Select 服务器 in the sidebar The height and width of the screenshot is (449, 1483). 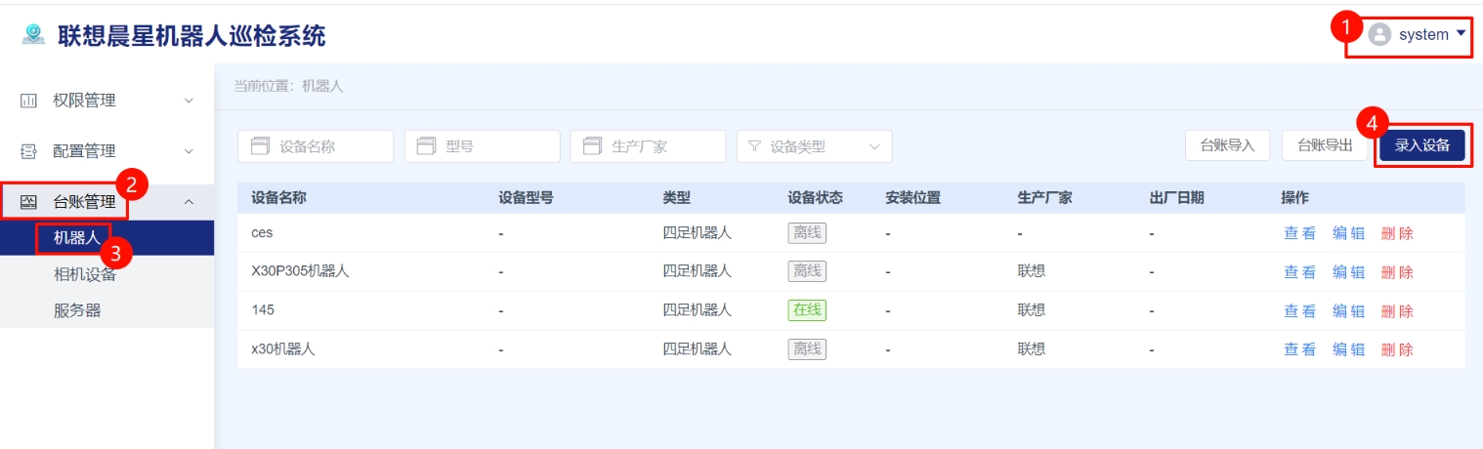click(77, 311)
